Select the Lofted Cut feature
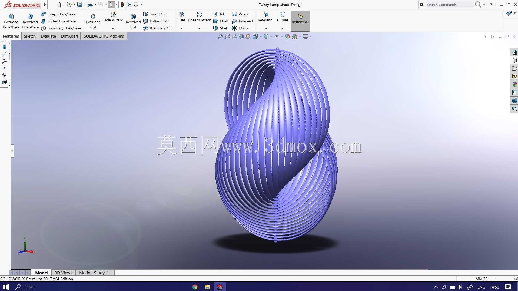The height and width of the screenshot is (291, 518). click(155, 21)
